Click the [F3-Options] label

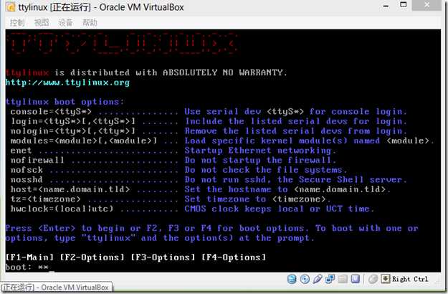pyautogui.click(x=163, y=257)
